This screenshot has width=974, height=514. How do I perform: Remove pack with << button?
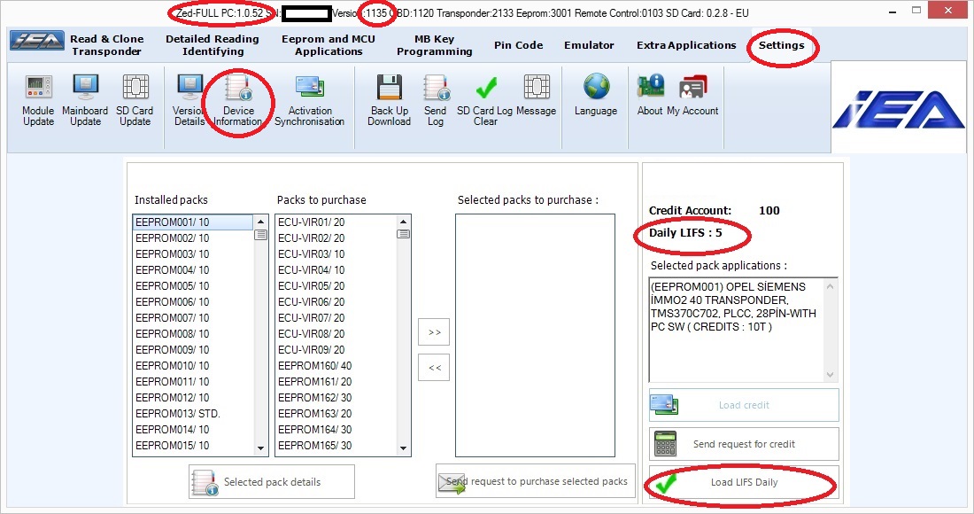click(x=434, y=367)
